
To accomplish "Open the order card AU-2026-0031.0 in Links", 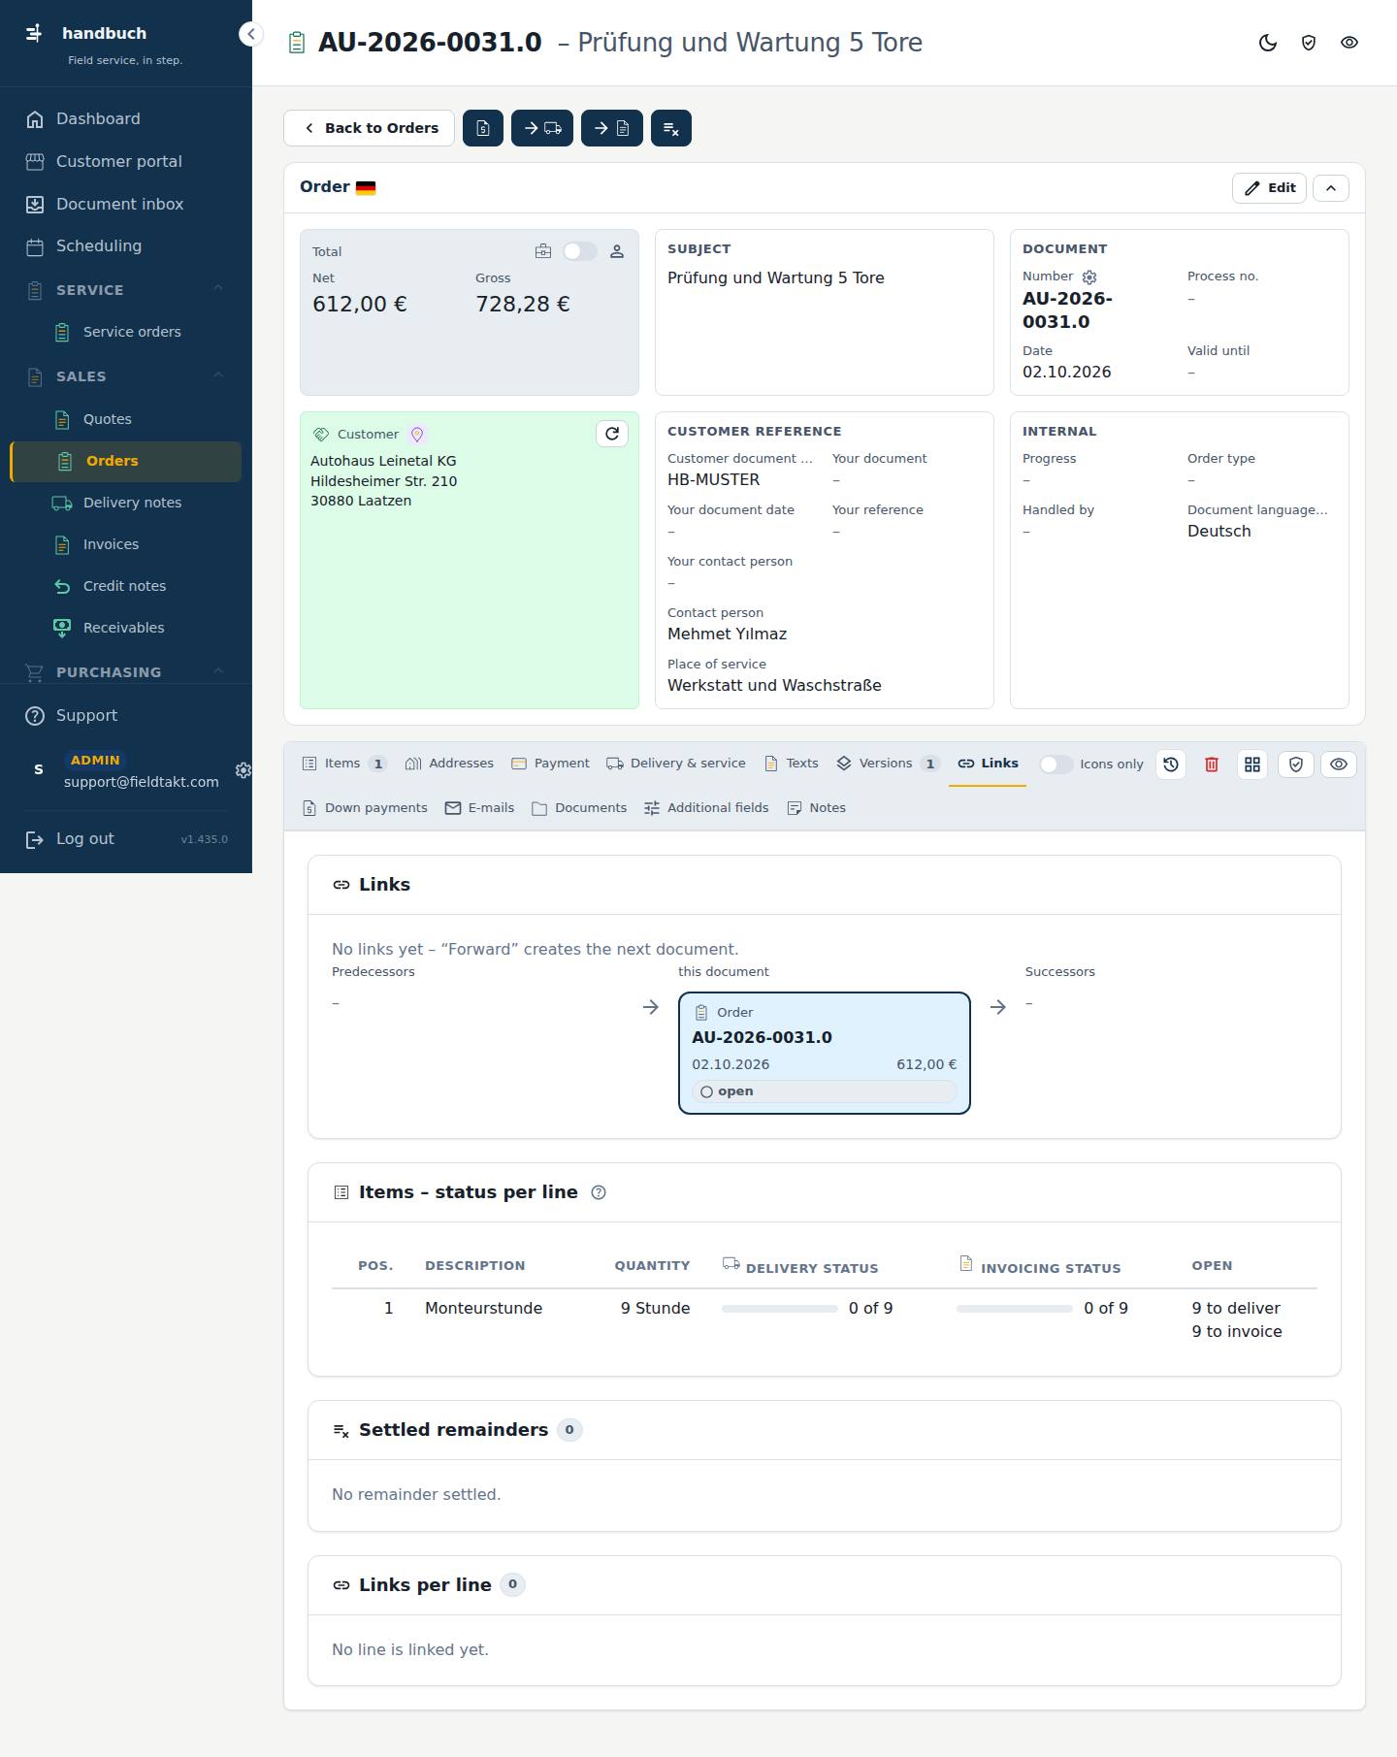I will [825, 1053].
